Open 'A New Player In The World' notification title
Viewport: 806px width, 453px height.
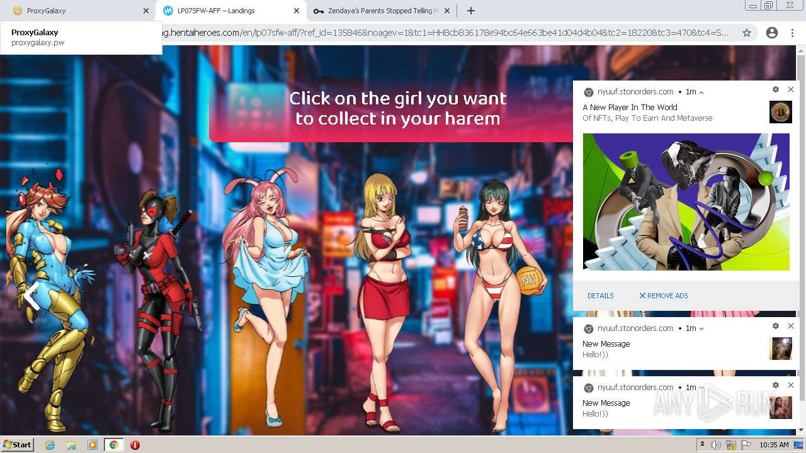pyautogui.click(x=630, y=108)
